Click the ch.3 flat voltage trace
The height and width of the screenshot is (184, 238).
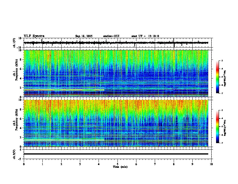pyautogui.click(x=116, y=154)
